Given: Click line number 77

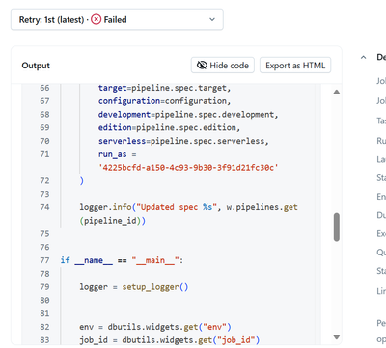Looking at the screenshot, I should coord(44,260).
